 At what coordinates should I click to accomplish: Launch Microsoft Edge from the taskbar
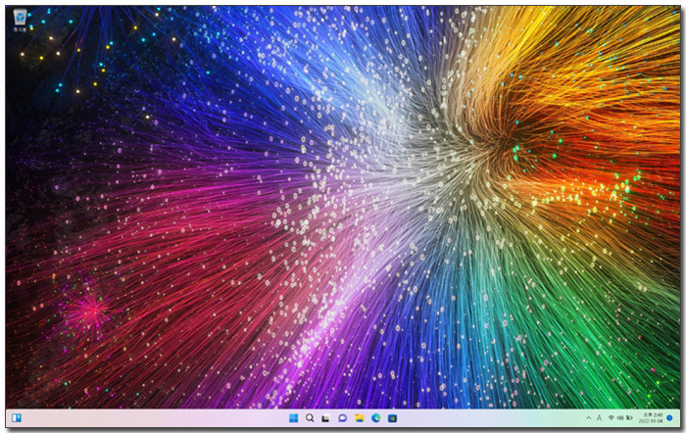pos(375,418)
